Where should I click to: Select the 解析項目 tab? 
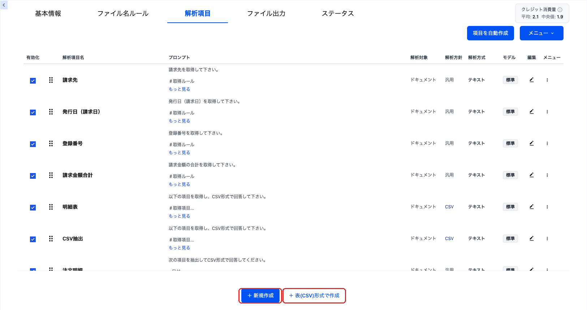click(x=198, y=13)
